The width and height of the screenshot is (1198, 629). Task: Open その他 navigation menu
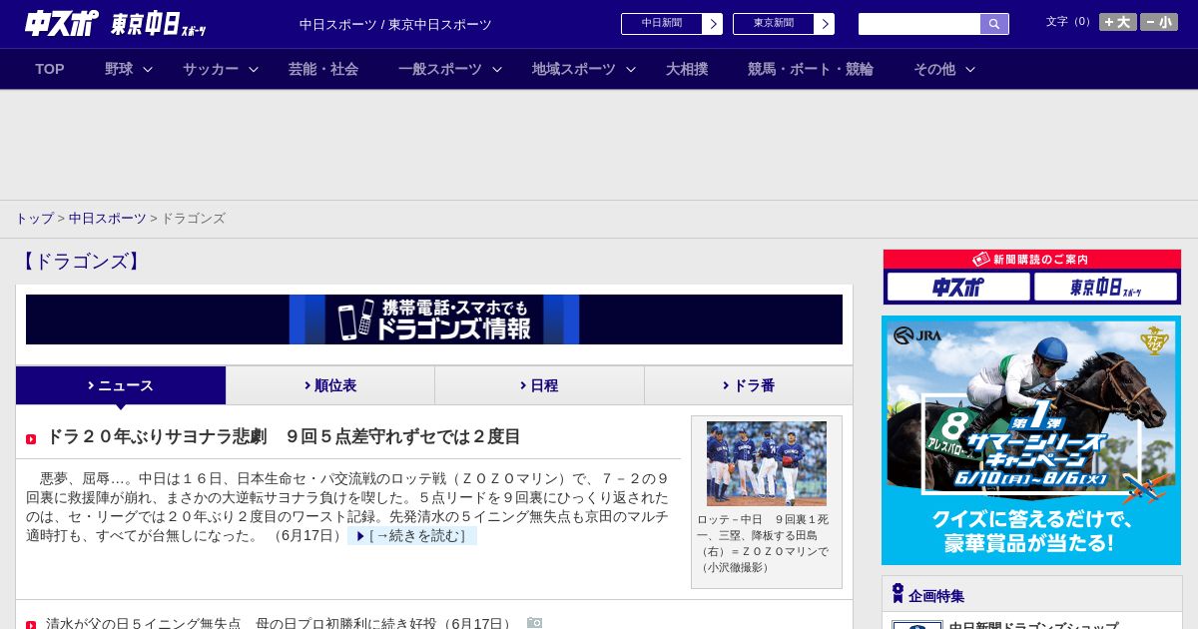(934, 69)
